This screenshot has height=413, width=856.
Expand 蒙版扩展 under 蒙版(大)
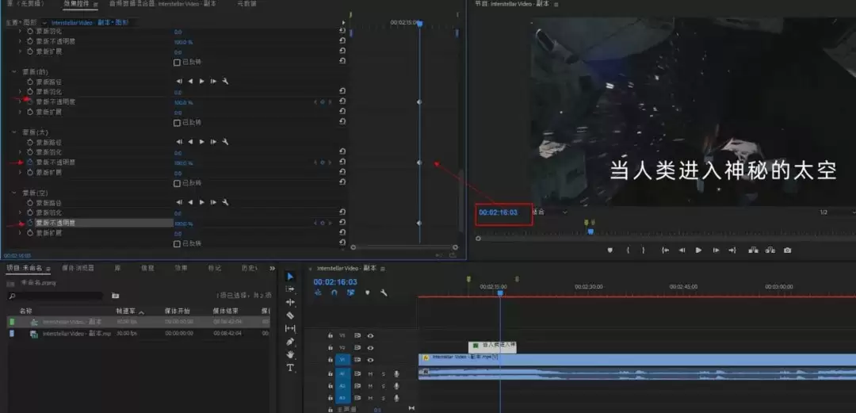[x=20, y=173]
